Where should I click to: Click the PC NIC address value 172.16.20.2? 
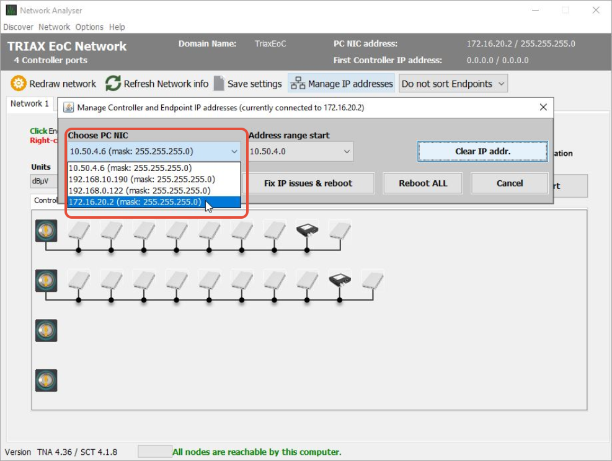[x=521, y=43]
